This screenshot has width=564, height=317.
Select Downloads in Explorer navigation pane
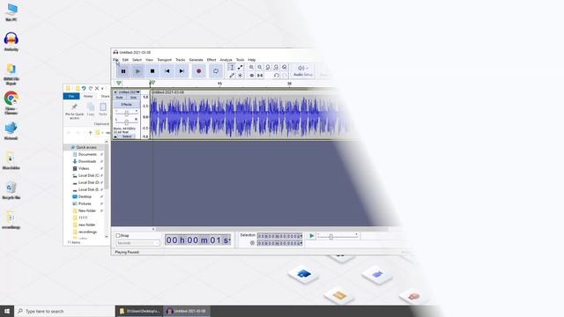[87, 161]
